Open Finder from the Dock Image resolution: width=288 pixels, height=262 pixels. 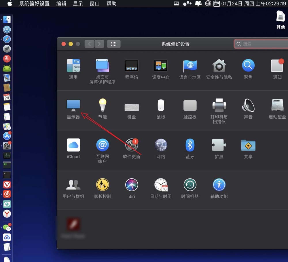(x=7, y=20)
